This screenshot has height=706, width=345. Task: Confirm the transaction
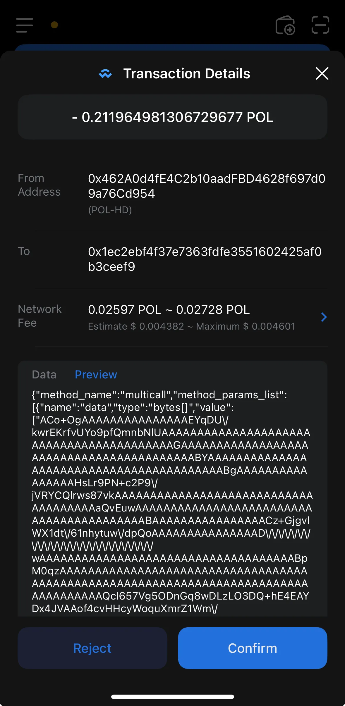[x=252, y=648]
